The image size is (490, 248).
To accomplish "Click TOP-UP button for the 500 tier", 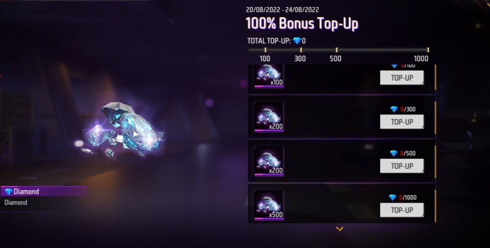I will tap(402, 166).
